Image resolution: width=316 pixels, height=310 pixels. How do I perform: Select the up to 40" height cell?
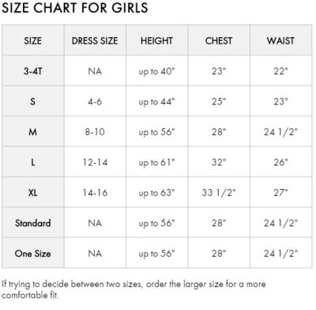pyautogui.click(x=157, y=71)
